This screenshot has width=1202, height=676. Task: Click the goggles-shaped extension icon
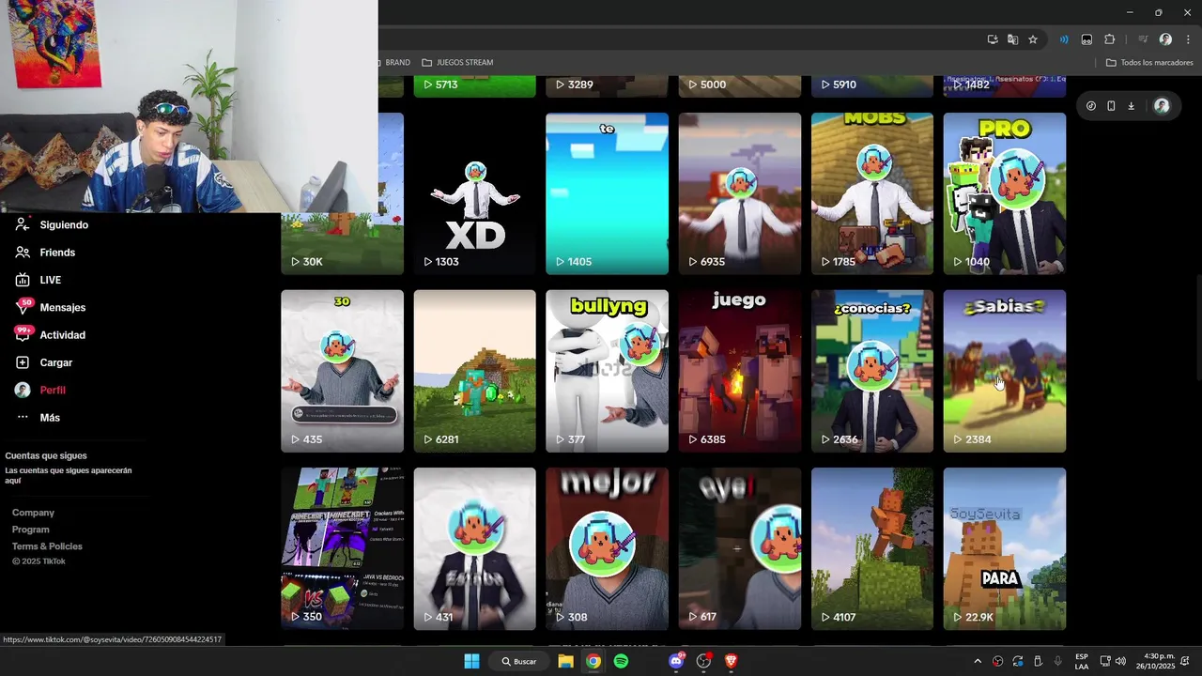[x=1086, y=39]
